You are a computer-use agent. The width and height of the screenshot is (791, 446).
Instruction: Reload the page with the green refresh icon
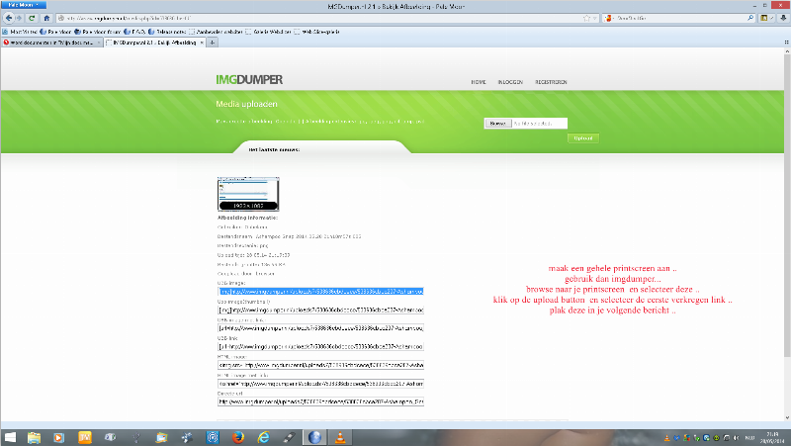pos(32,18)
